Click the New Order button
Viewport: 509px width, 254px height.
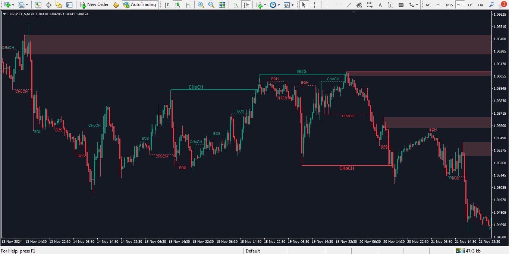[94, 5]
